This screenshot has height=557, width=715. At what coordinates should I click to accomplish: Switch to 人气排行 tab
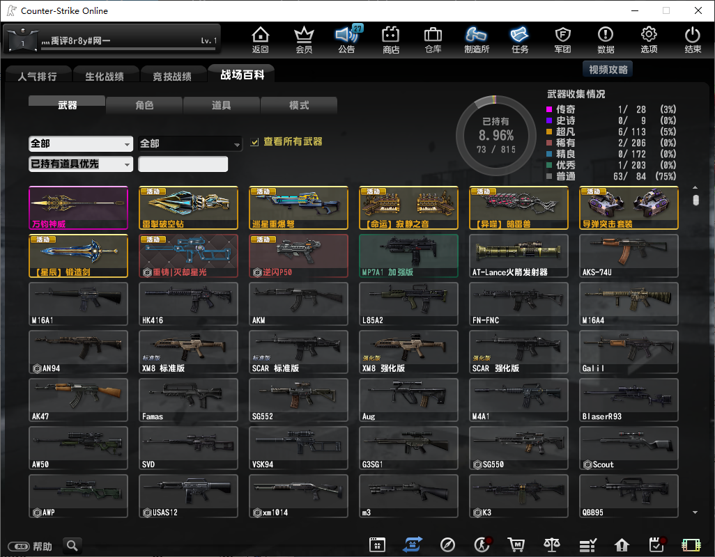pyautogui.click(x=38, y=77)
